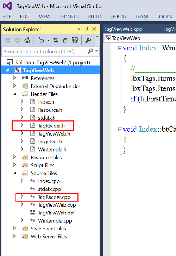
Task: Select Resource.h file
Action: tap(50, 110)
